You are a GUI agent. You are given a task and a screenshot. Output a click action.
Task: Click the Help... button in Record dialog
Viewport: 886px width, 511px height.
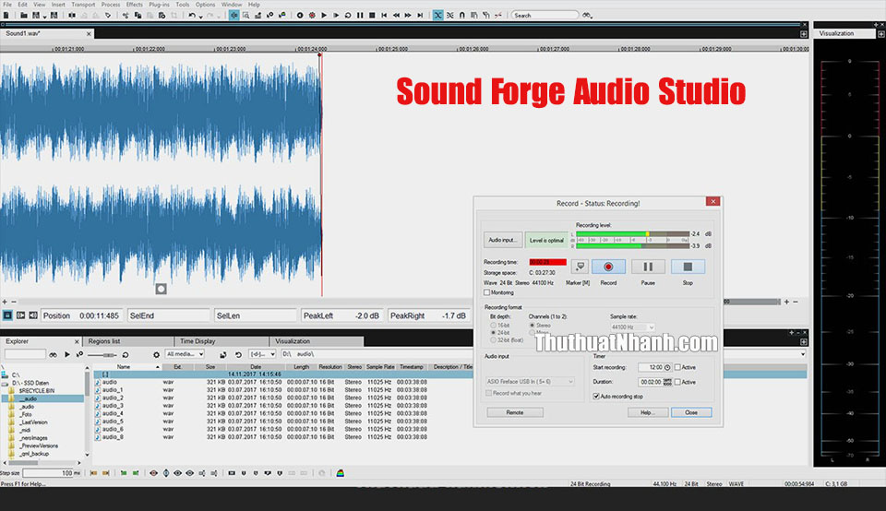pos(648,412)
